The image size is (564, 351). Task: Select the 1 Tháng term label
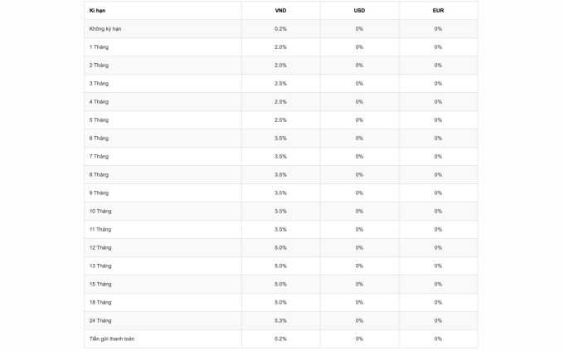(x=99, y=47)
